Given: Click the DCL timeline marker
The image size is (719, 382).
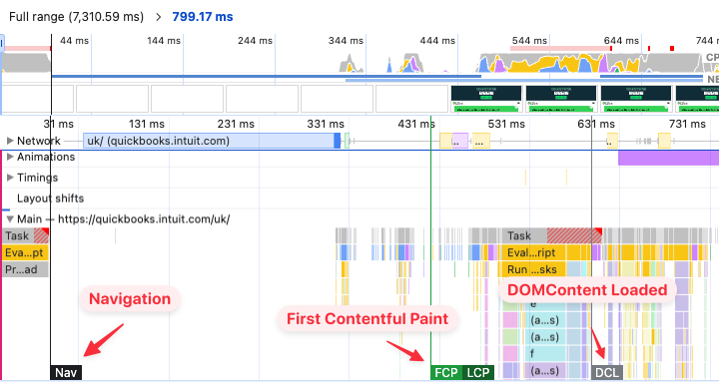Looking at the screenshot, I should pos(607,373).
